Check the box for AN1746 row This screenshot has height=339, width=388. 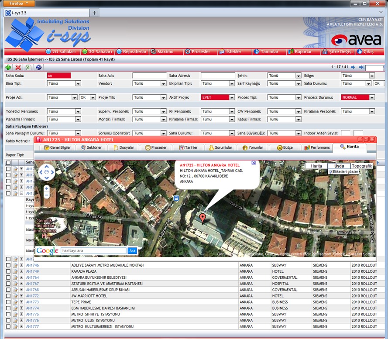(8, 265)
